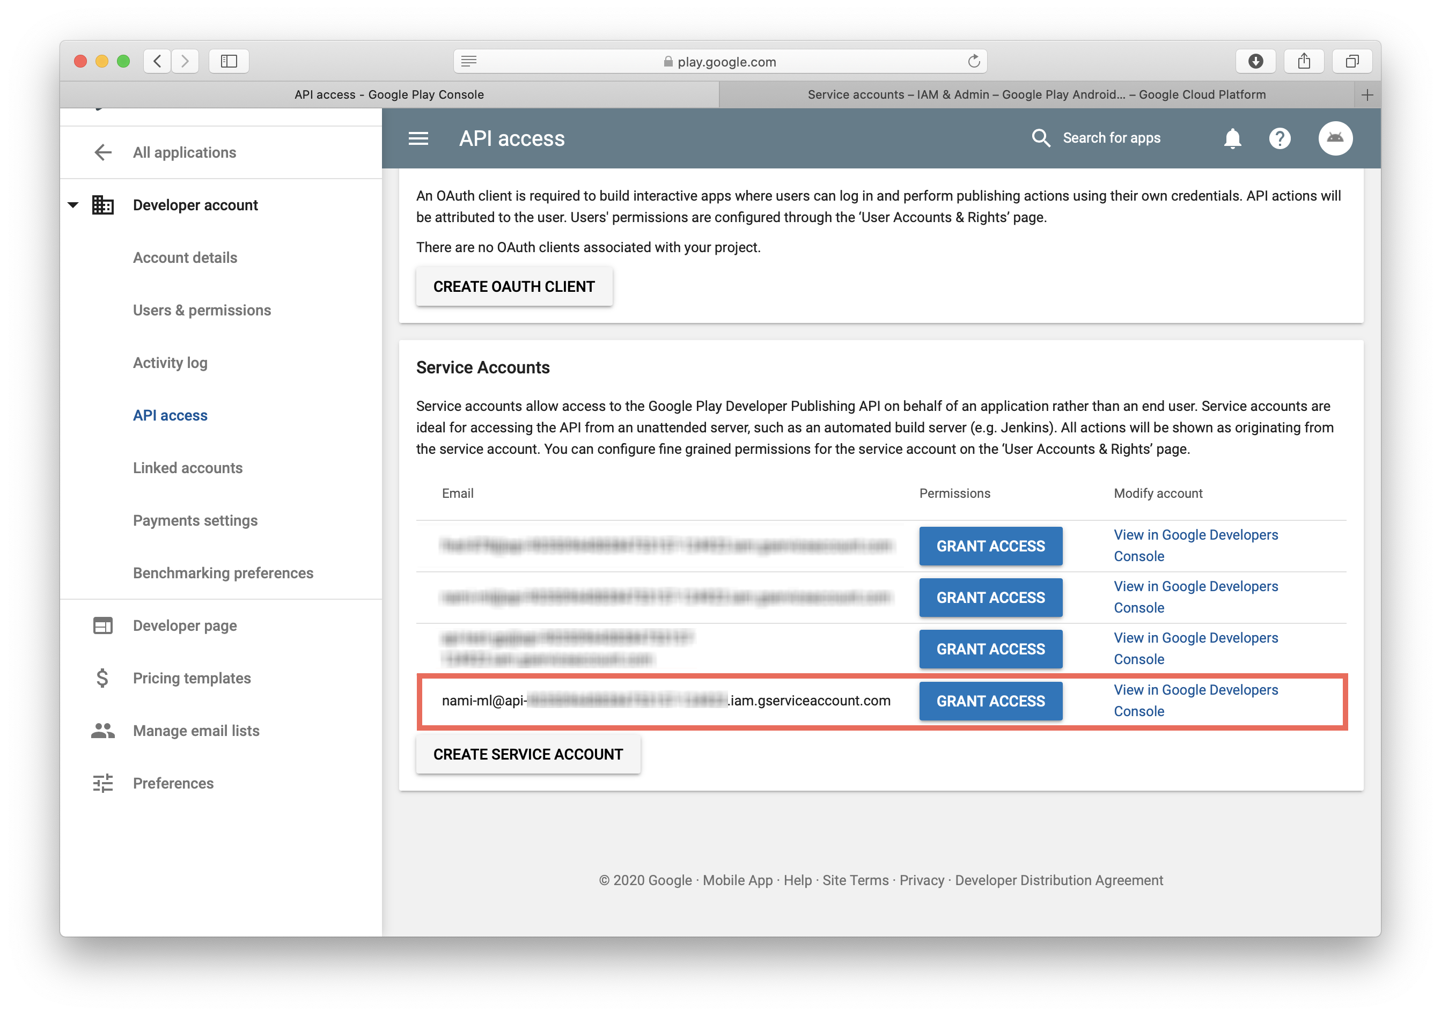This screenshot has width=1441, height=1016.
Task: Open Users & permissions menu item
Action: [x=202, y=310]
